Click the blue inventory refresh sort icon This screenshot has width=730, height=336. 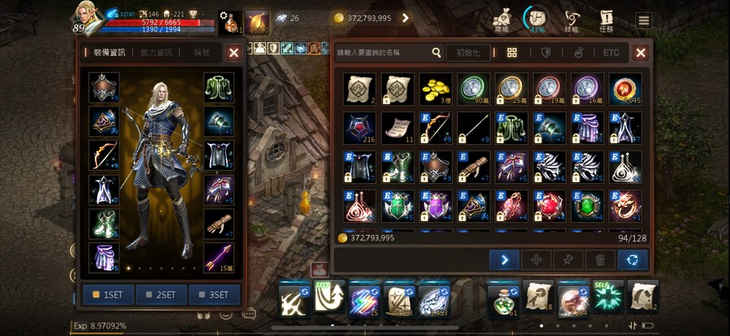pos(633,260)
